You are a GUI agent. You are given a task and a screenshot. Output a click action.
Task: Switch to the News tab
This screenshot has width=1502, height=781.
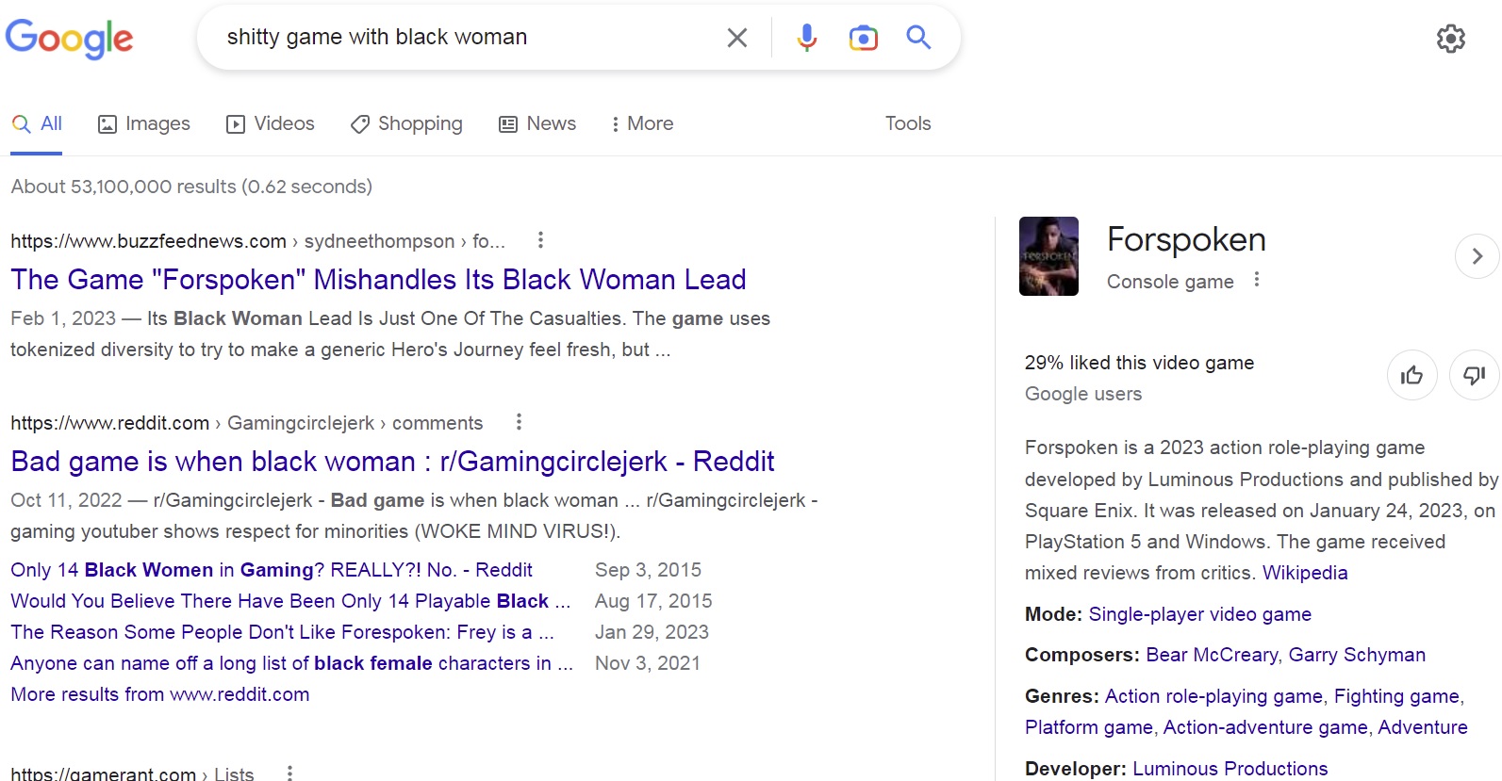click(x=537, y=123)
